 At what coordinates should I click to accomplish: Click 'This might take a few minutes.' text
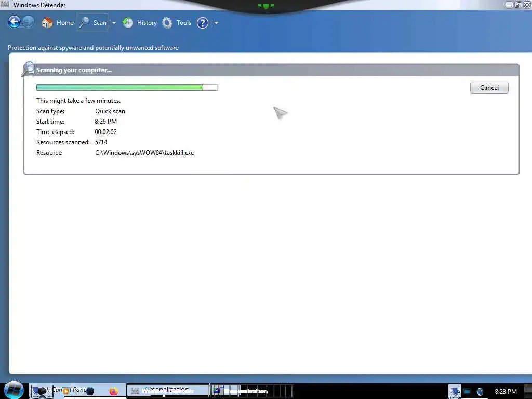[x=78, y=101]
